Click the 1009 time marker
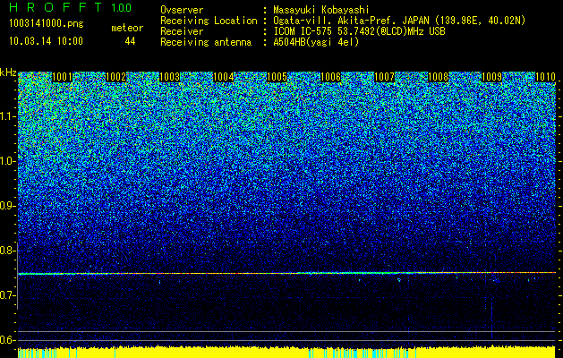The width and height of the screenshot is (563, 358). click(x=491, y=77)
